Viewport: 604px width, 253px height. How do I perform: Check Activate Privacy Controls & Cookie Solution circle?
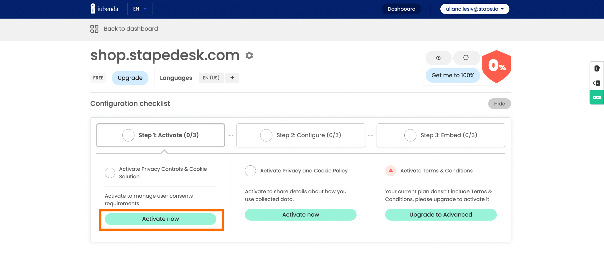point(110,173)
